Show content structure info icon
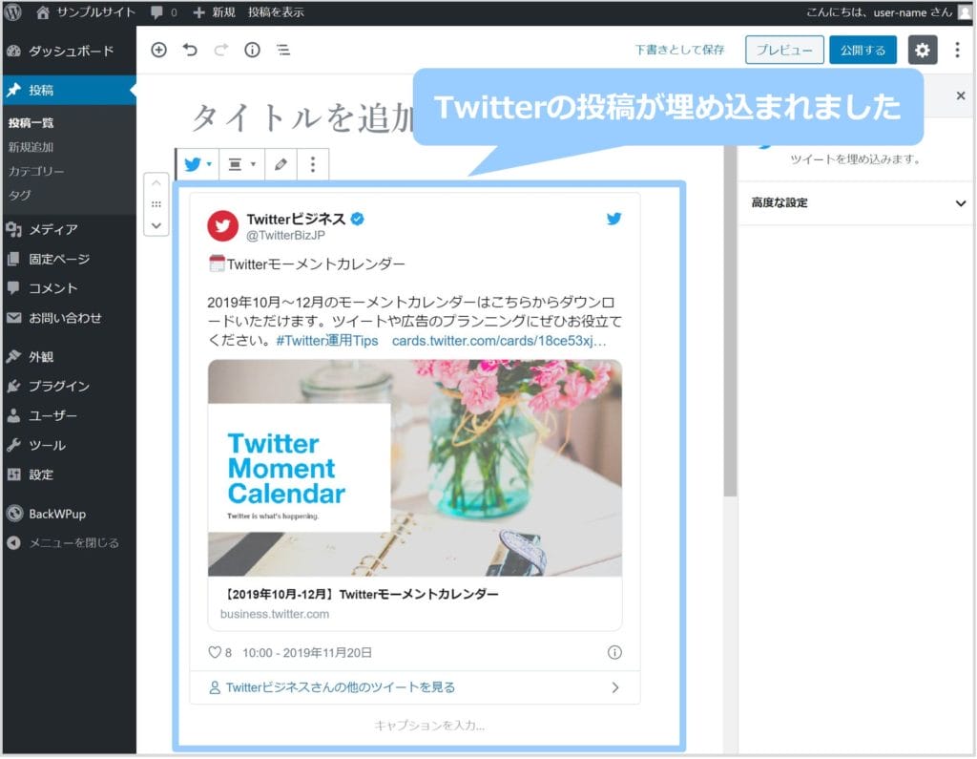The height and width of the screenshot is (759, 977). [x=252, y=50]
